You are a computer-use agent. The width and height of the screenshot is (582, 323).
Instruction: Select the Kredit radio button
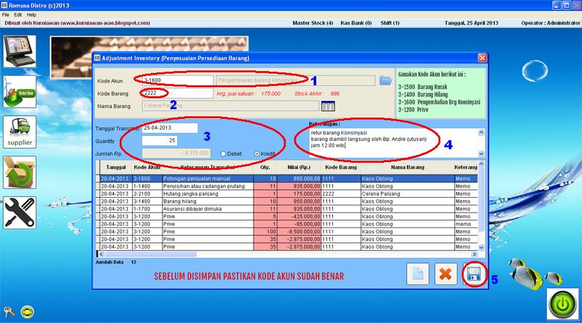pyautogui.click(x=257, y=154)
